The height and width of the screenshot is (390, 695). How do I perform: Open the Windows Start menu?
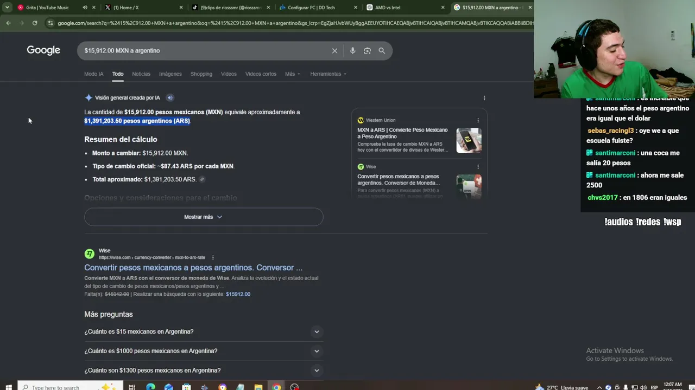(9, 387)
